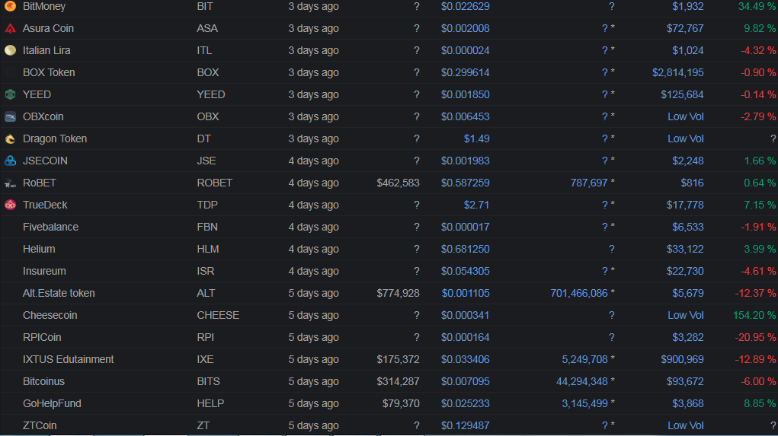Screen dimensions: 778x436
Task: Click the YEED green cube icon
Action: (10, 94)
